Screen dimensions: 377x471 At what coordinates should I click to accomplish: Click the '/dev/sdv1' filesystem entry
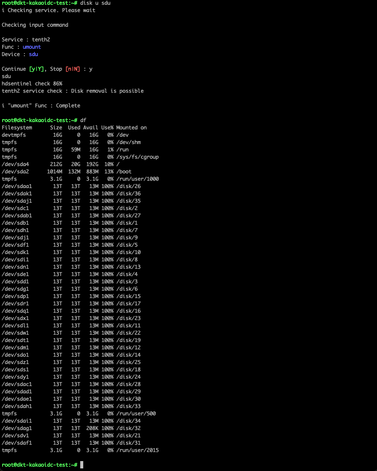click(x=16, y=436)
